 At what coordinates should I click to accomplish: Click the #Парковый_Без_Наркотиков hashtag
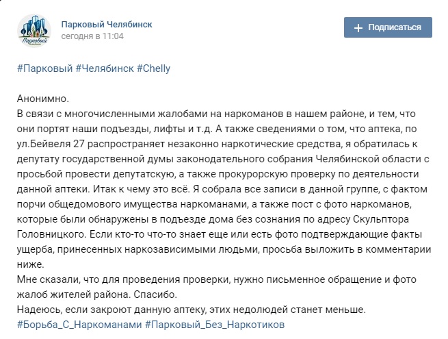[x=215, y=324]
